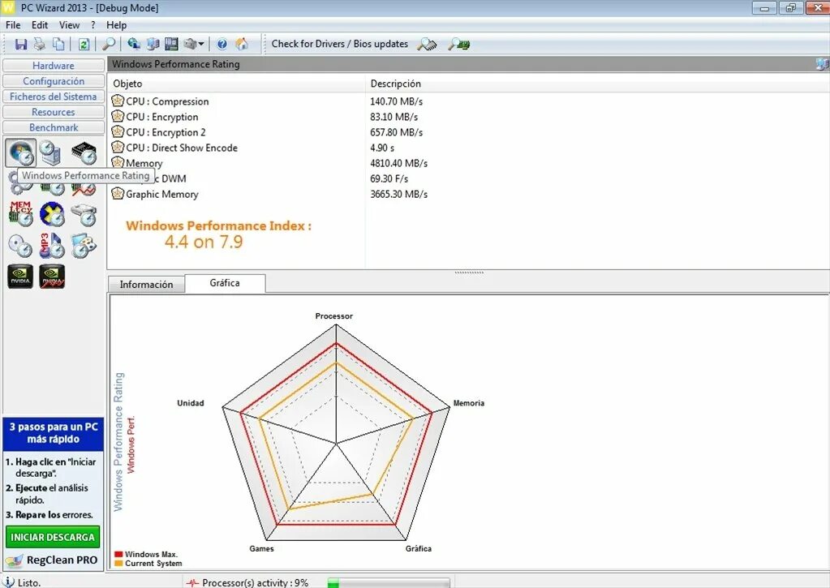The height and width of the screenshot is (588, 830).
Task: Open the View menu
Action: click(69, 25)
